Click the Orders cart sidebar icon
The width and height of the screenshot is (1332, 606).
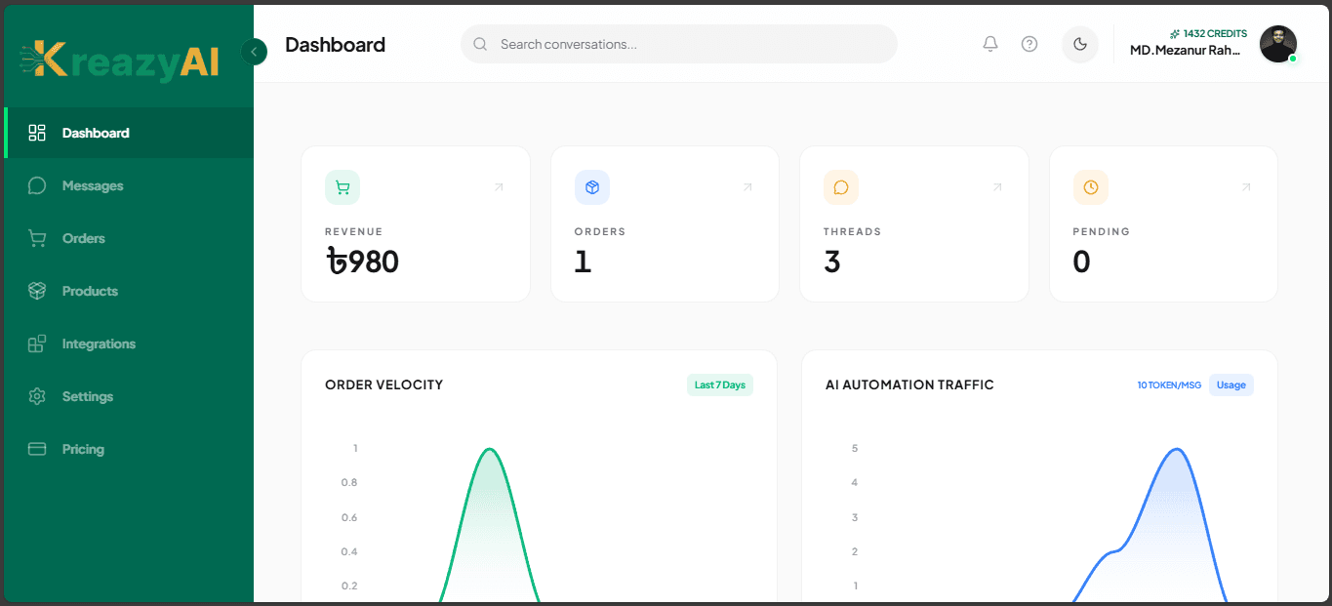coord(37,238)
